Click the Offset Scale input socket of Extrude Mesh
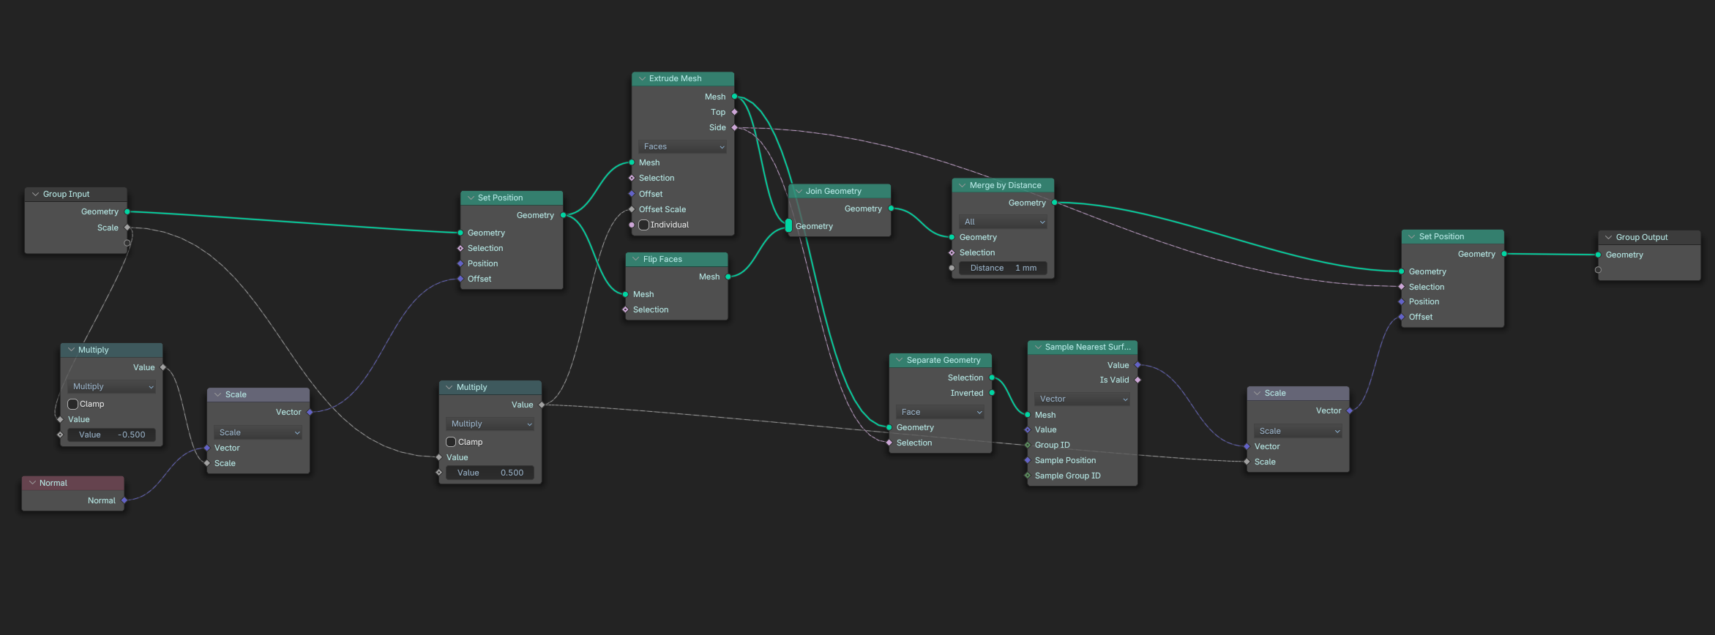The image size is (1715, 635). pos(632,210)
